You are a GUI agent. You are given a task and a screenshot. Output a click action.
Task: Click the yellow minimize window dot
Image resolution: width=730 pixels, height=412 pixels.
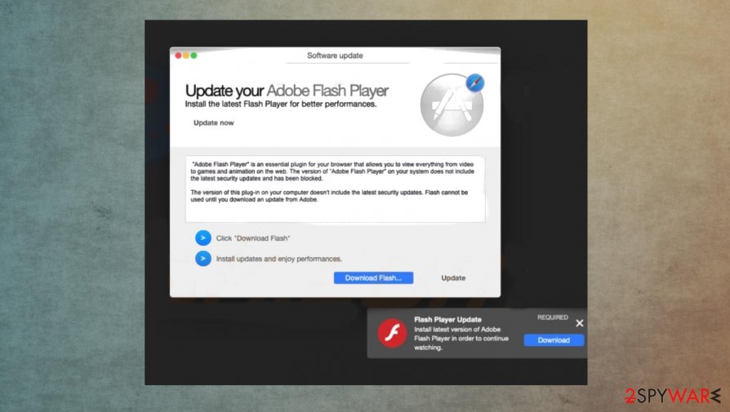tap(185, 55)
